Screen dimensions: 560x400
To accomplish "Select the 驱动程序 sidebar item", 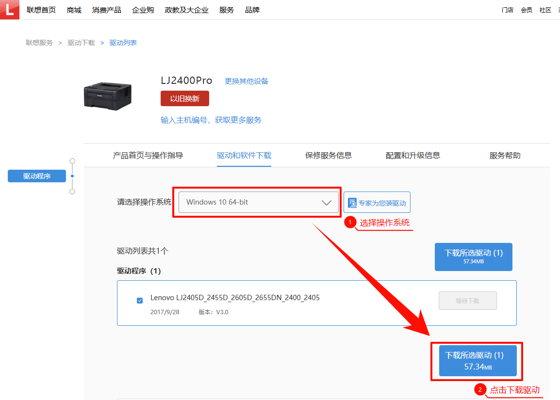I will pyautogui.click(x=36, y=176).
